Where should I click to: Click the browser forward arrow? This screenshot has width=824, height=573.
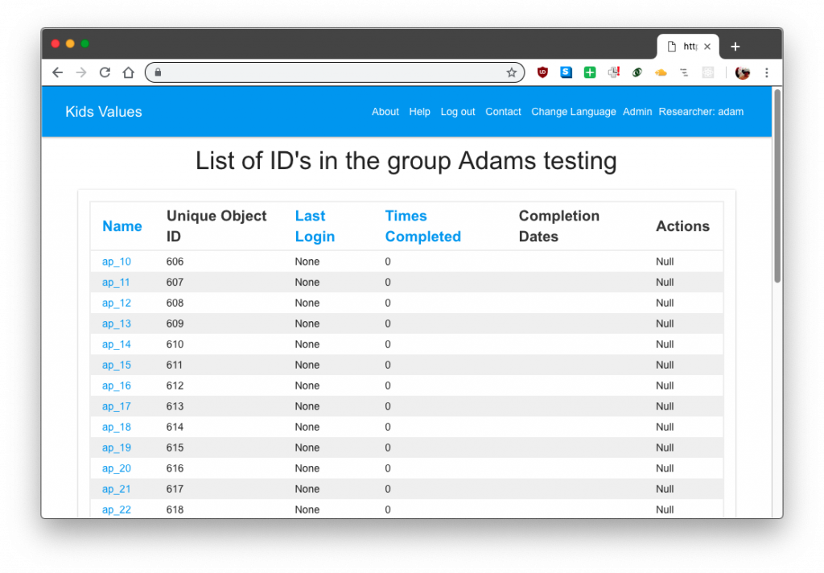point(81,72)
